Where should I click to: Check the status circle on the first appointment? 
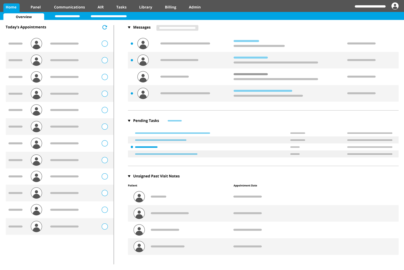pos(105,43)
